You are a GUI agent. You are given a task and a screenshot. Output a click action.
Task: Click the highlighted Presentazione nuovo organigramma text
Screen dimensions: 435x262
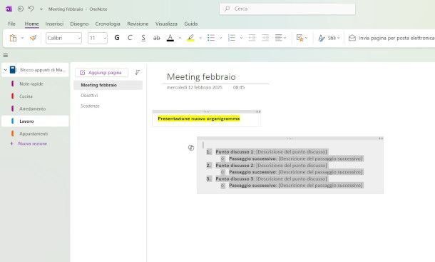coord(199,119)
